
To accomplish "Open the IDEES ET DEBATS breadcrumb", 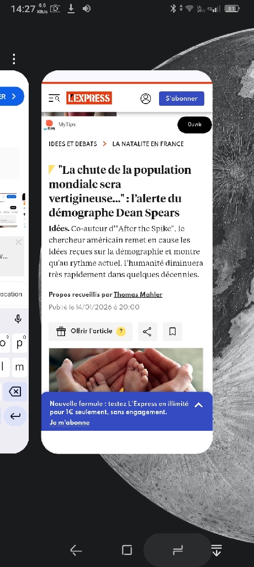I will [x=73, y=144].
